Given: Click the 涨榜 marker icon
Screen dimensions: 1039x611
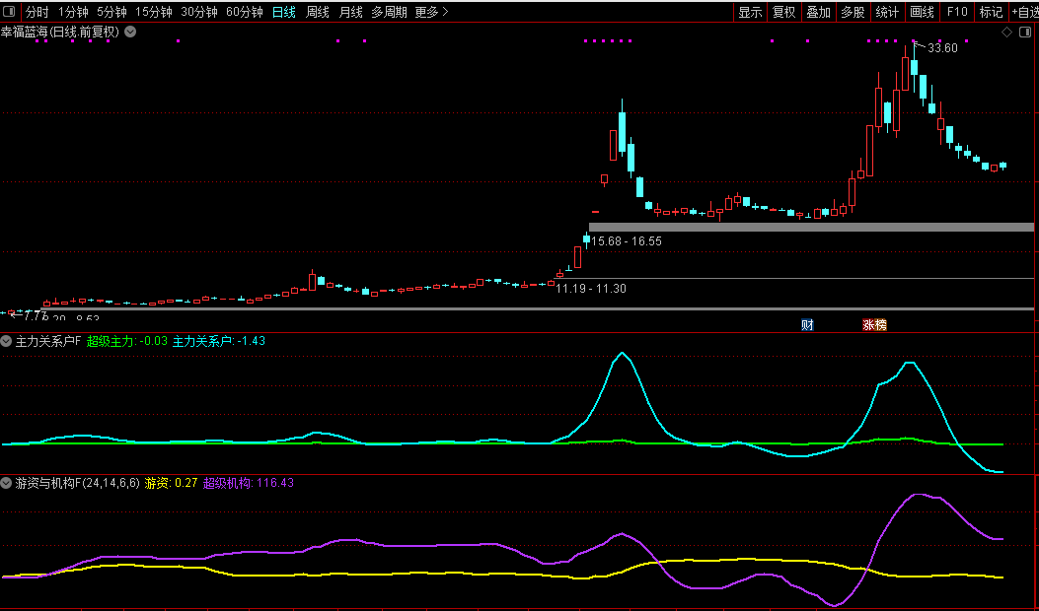Looking at the screenshot, I should click(x=874, y=324).
